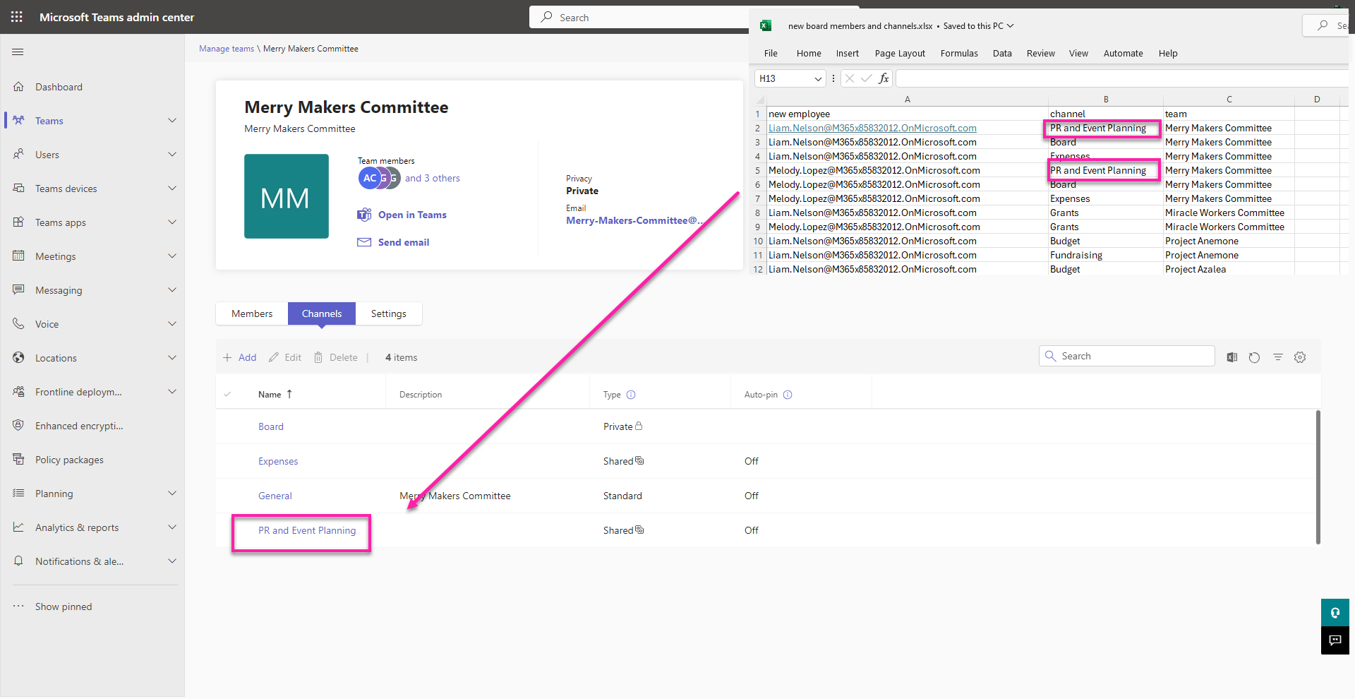This screenshot has width=1355, height=699.
Task: Expand the Teams navigation section
Action: [x=172, y=121]
